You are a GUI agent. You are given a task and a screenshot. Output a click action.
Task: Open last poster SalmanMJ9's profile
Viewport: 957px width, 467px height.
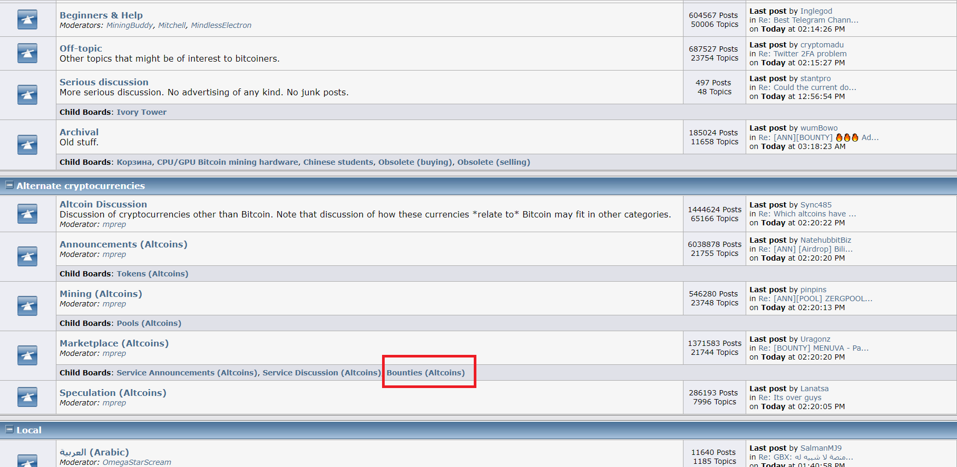pyautogui.click(x=821, y=448)
